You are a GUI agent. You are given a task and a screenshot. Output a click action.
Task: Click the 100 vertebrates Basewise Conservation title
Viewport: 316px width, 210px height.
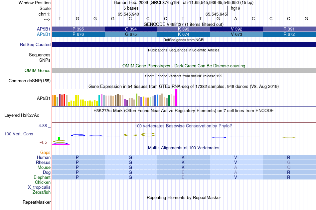pyautogui.click(x=184, y=126)
